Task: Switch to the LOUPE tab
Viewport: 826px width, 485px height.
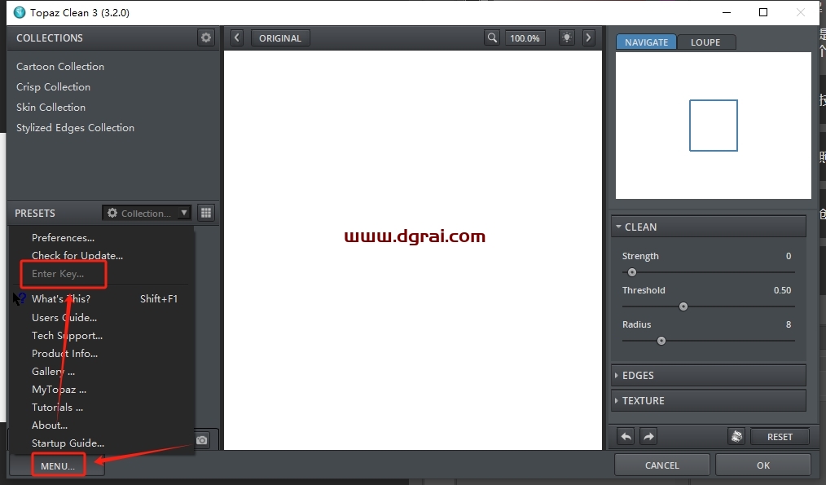Action: tap(705, 42)
